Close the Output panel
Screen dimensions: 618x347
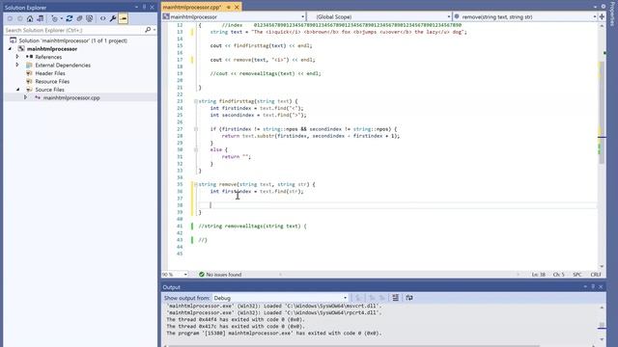click(x=601, y=287)
